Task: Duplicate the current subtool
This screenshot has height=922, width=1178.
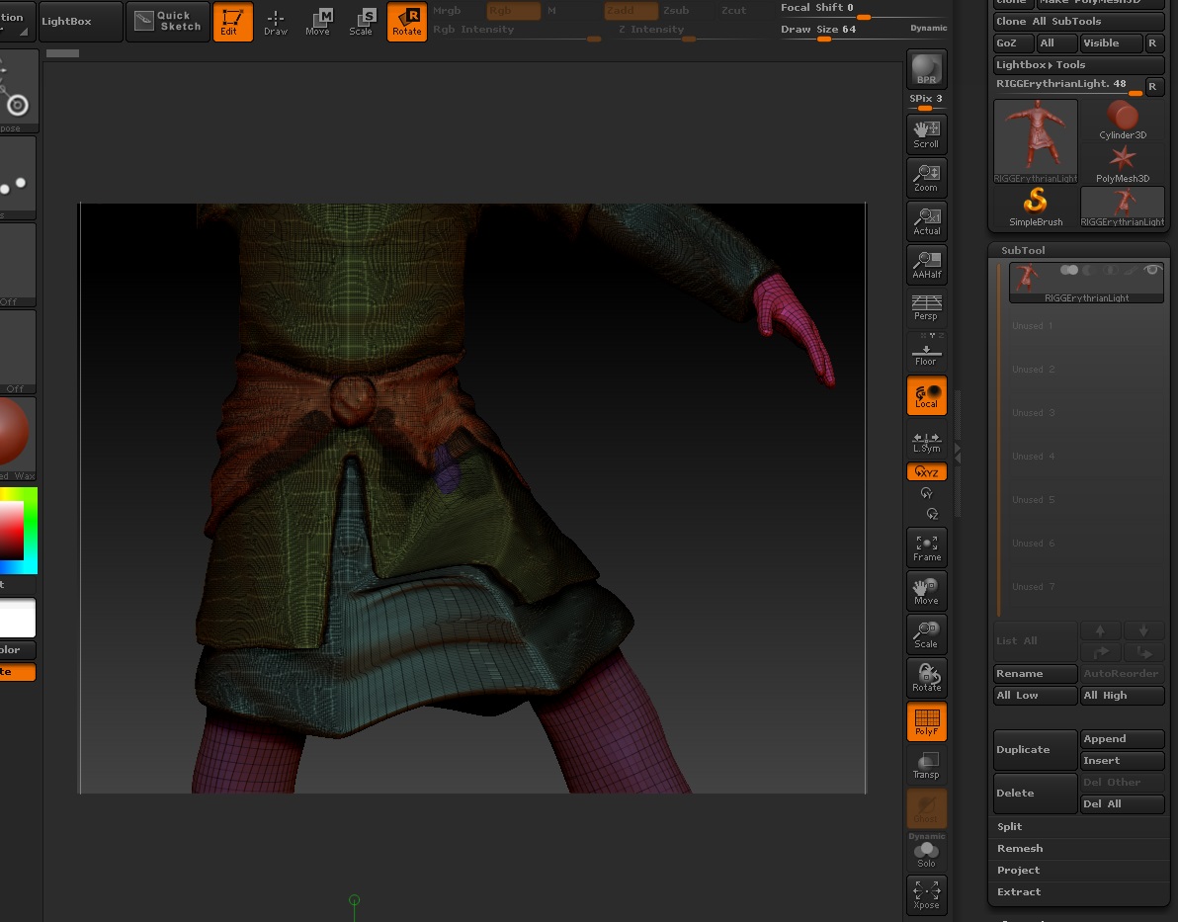Action: [1036, 750]
